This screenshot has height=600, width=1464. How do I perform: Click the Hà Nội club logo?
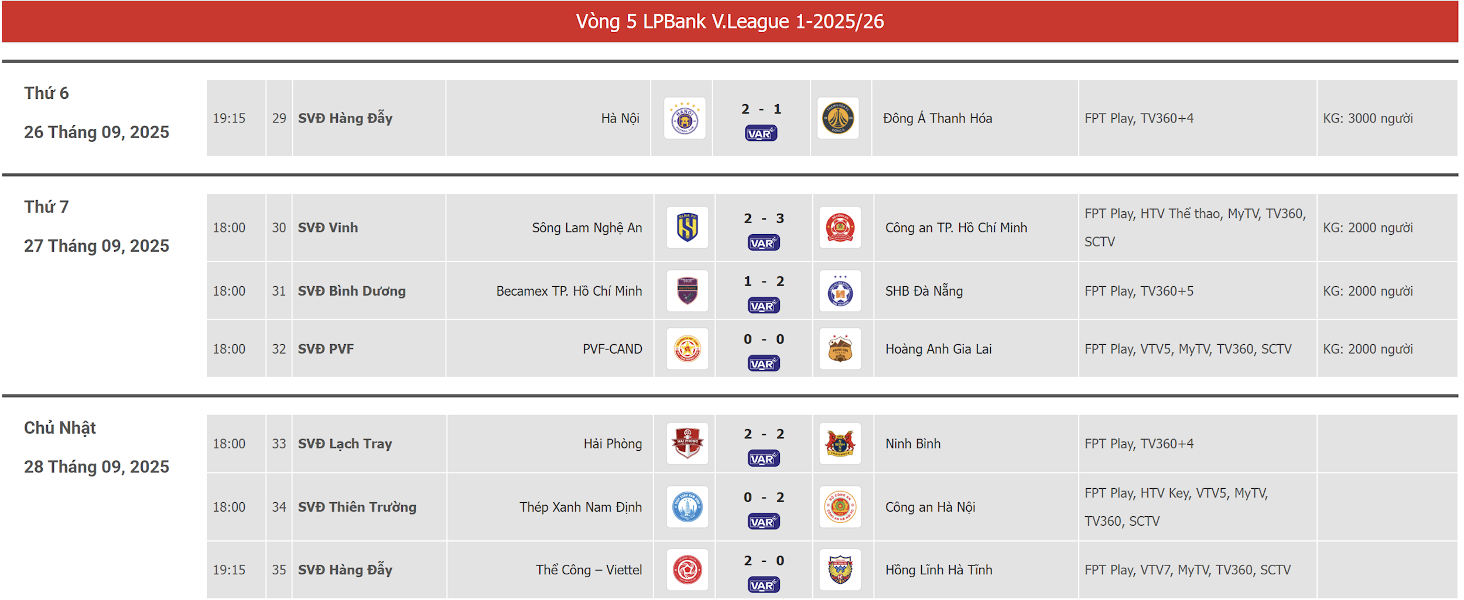click(x=685, y=118)
